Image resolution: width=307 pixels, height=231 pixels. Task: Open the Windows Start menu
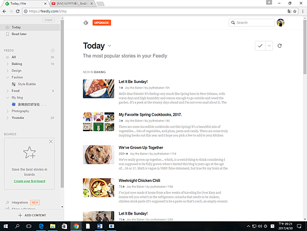(6, 226)
